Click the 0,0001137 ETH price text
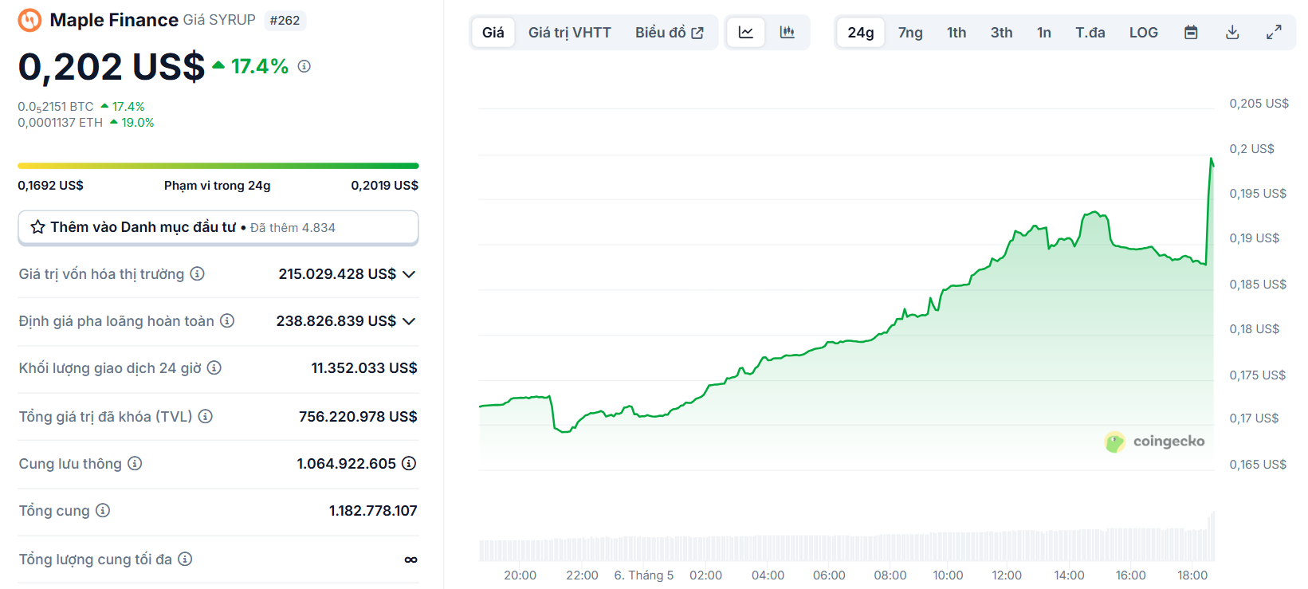Viewport: 1308px width, 589px height. 61,123
